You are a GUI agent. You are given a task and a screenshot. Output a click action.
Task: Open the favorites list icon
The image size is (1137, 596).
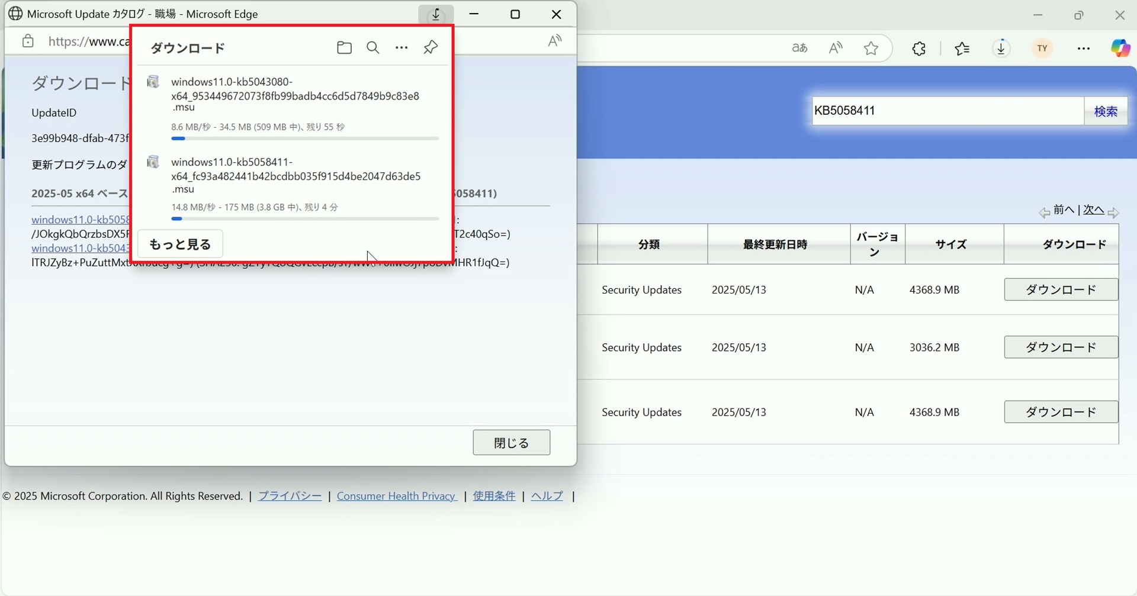[x=962, y=49]
